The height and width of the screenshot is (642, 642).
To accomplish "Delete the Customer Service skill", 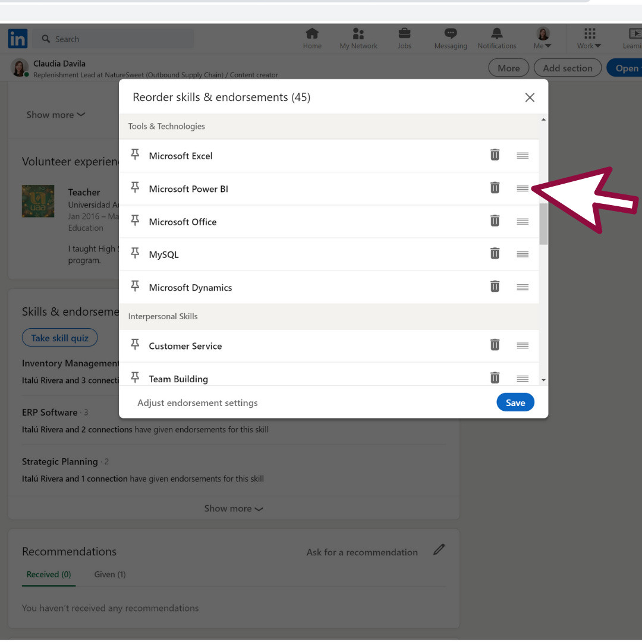I will click(x=495, y=345).
